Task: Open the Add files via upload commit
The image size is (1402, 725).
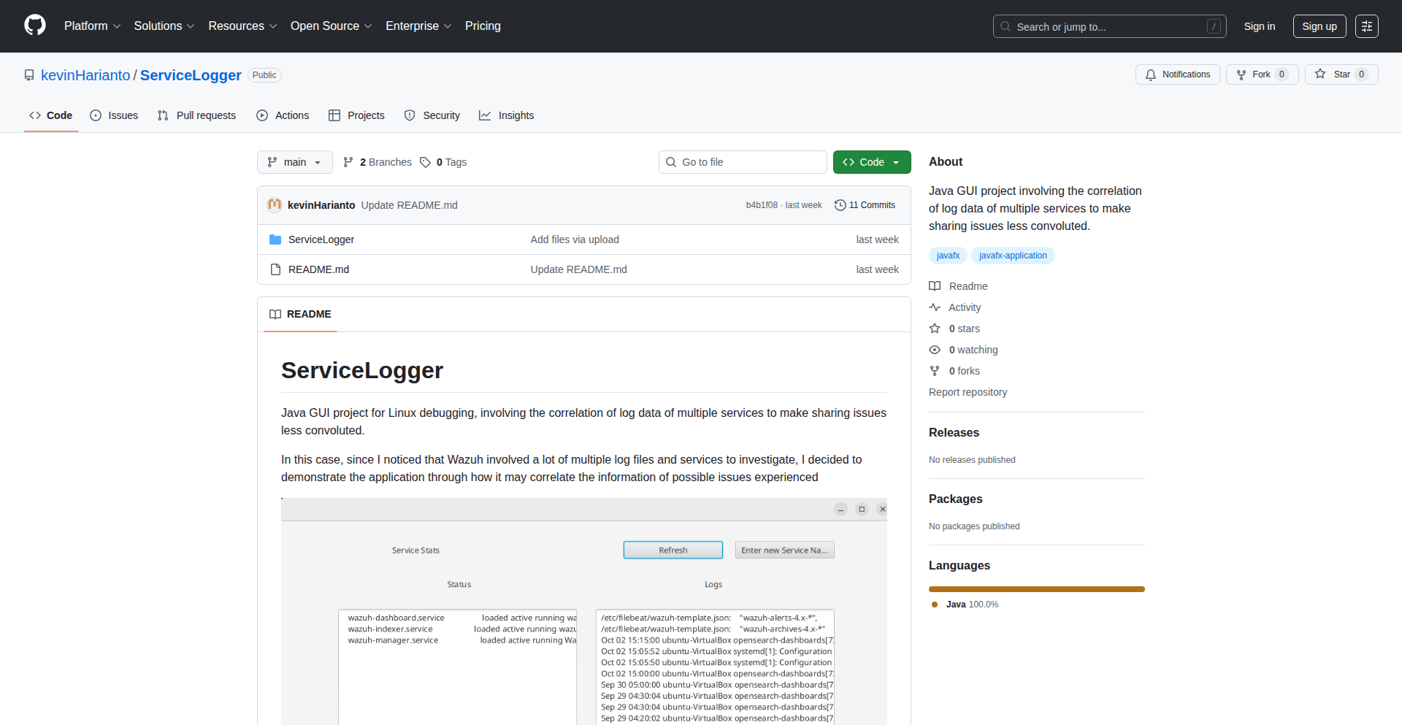Action: [x=575, y=239]
